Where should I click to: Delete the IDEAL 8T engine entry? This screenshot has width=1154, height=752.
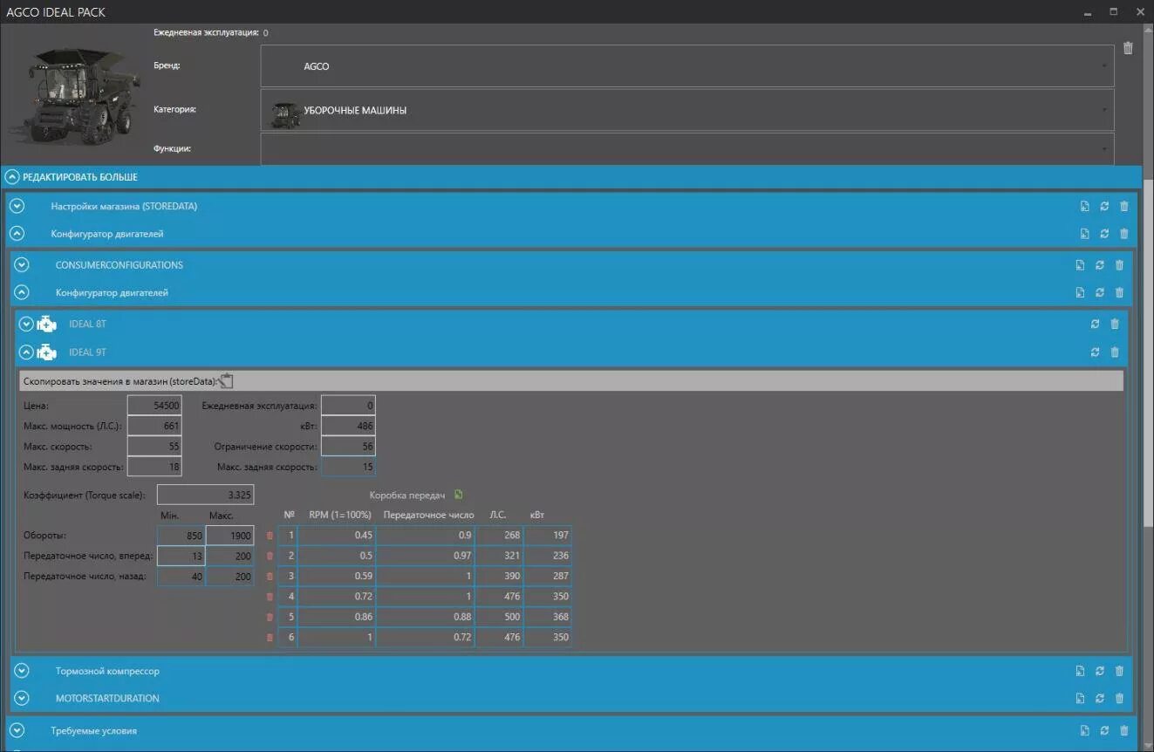pyautogui.click(x=1115, y=324)
